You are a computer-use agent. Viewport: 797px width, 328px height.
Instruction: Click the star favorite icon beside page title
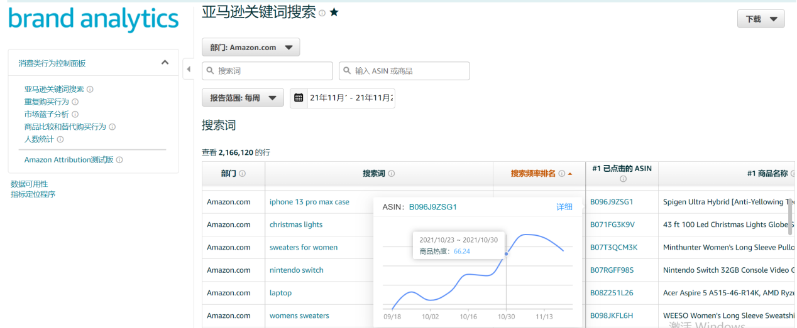click(x=334, y=12)
